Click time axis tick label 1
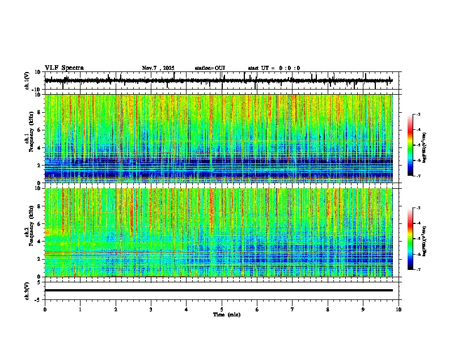 click(x=80, y=310)
